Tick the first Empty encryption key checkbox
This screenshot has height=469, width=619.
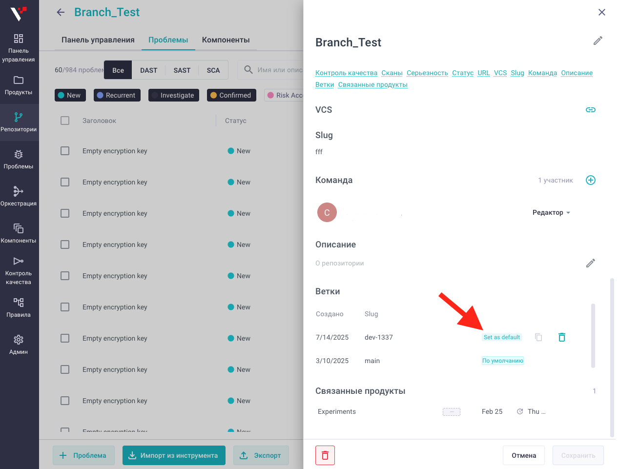click(x=65, y=151)
